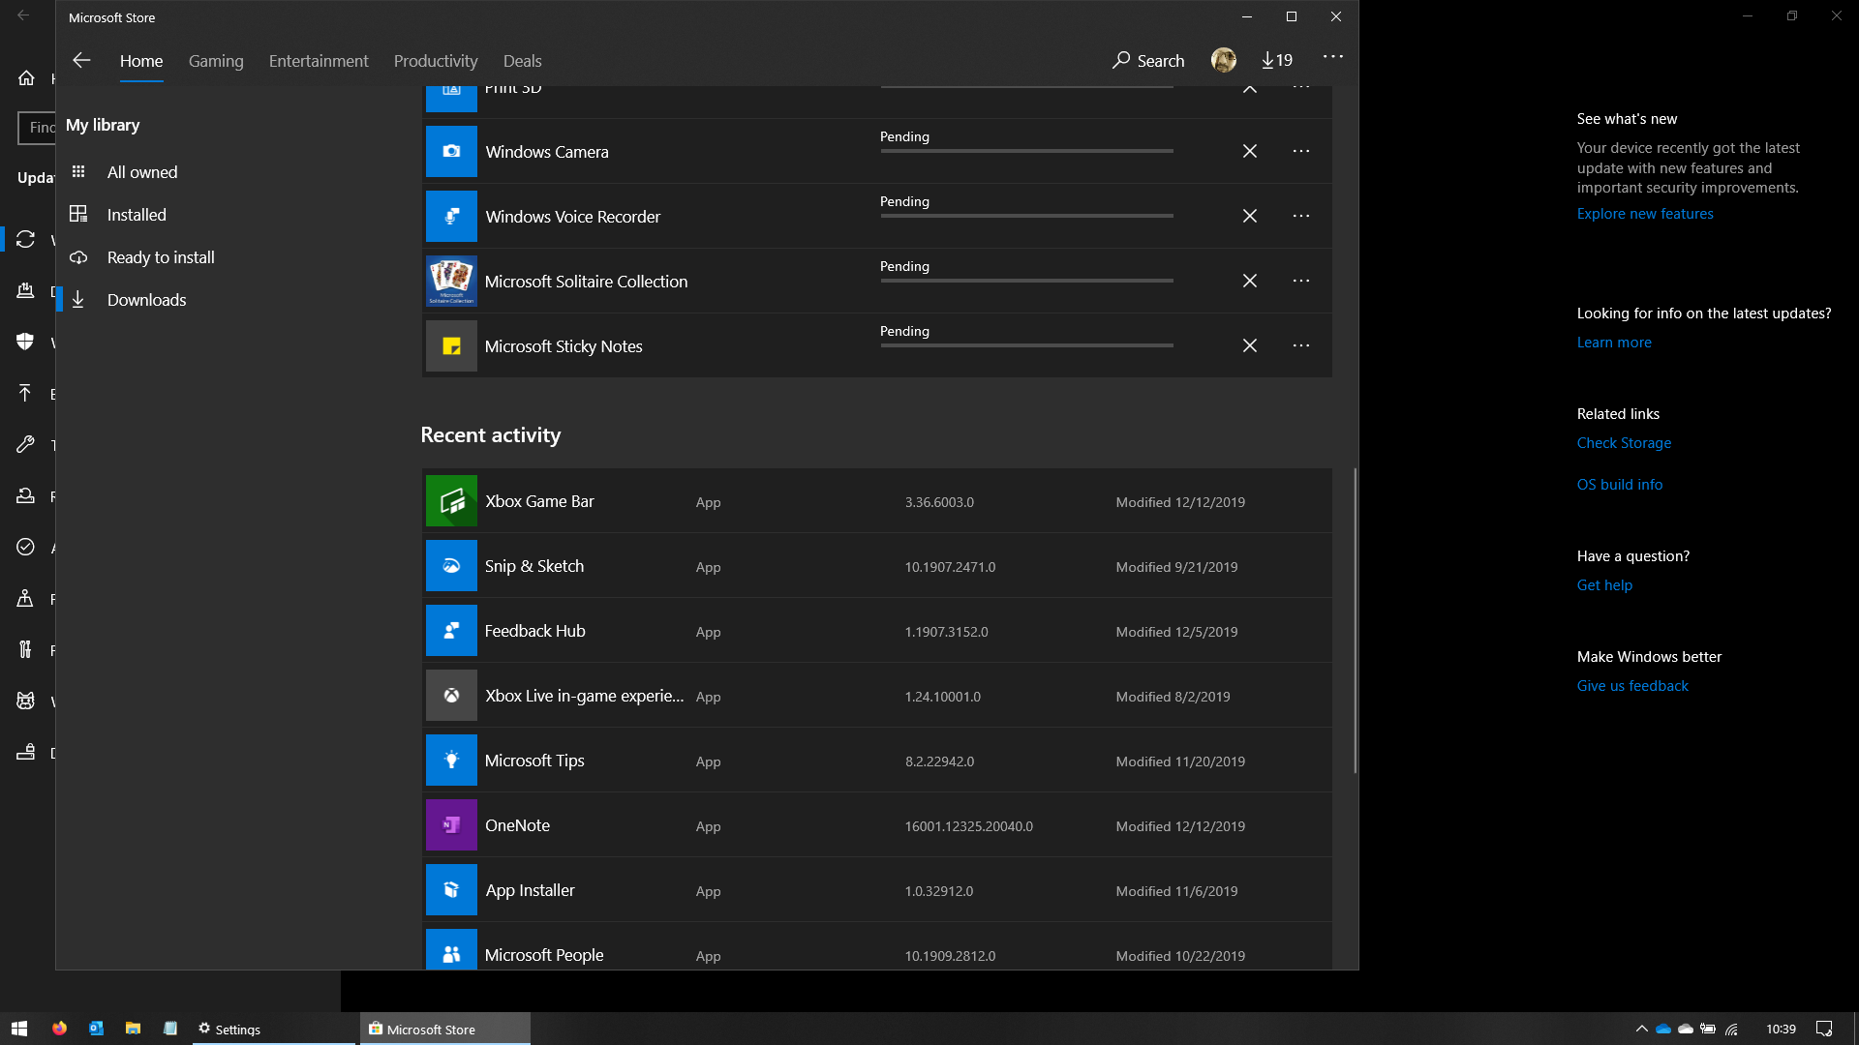The width and height of the screenshot is (1859, 1045).
Task: Cancel the Microsoft Sticky Notes download
Action: click(x=1250, y=345)
